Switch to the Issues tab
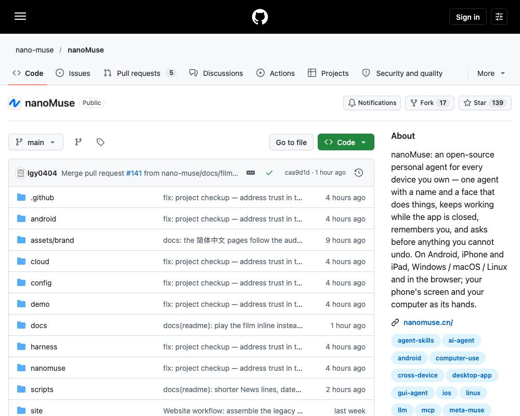This screenshot has height=416, width=520. pos(73,73)
